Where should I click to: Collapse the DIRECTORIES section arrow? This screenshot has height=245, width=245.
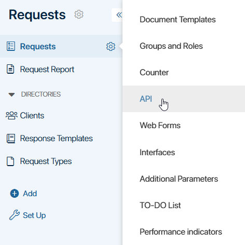click(11, 94)
